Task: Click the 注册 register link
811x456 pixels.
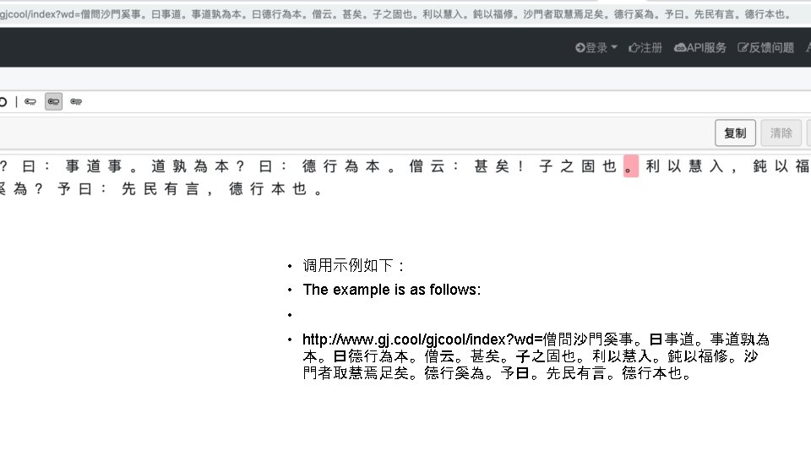Action: point(645,47)
